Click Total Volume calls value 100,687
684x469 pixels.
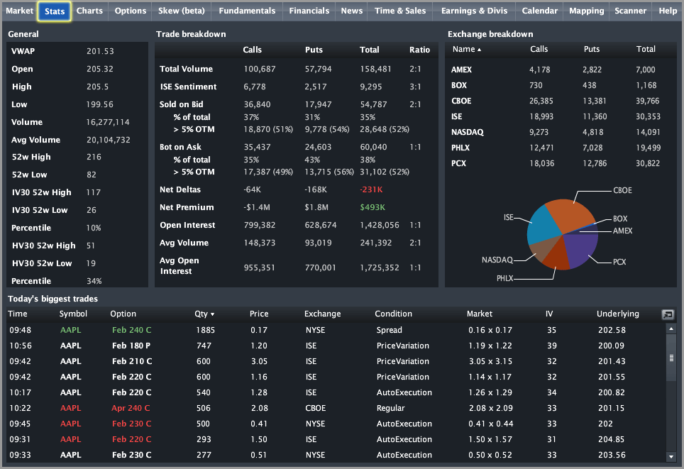pos(259,69)
